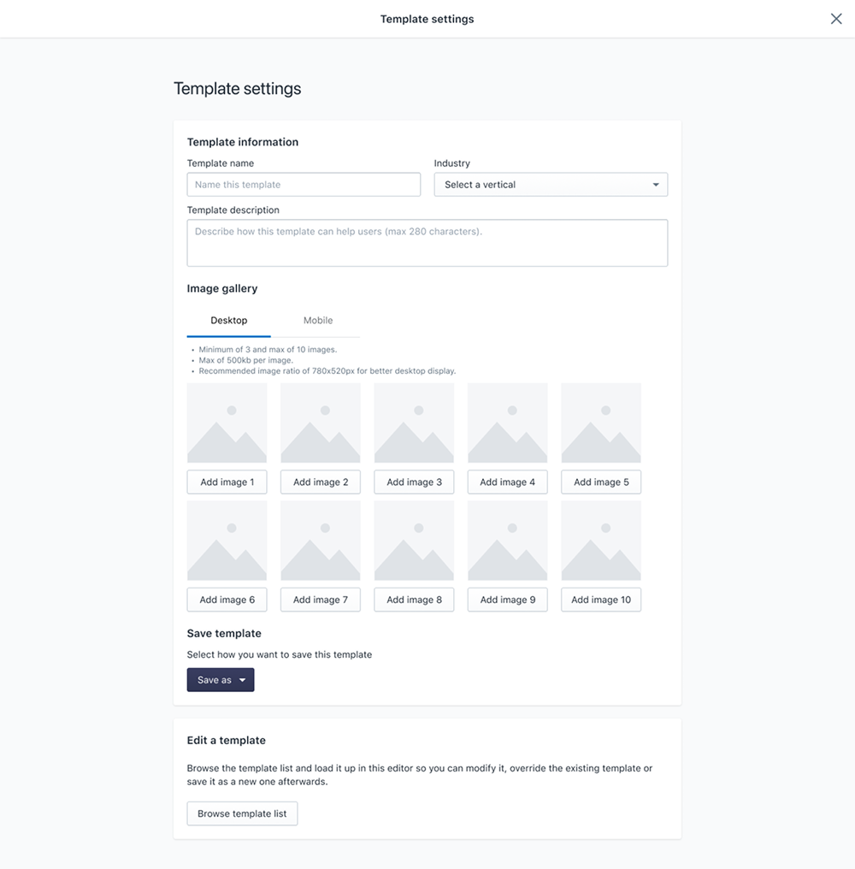Click the Add image 6 button

point(227,600)
